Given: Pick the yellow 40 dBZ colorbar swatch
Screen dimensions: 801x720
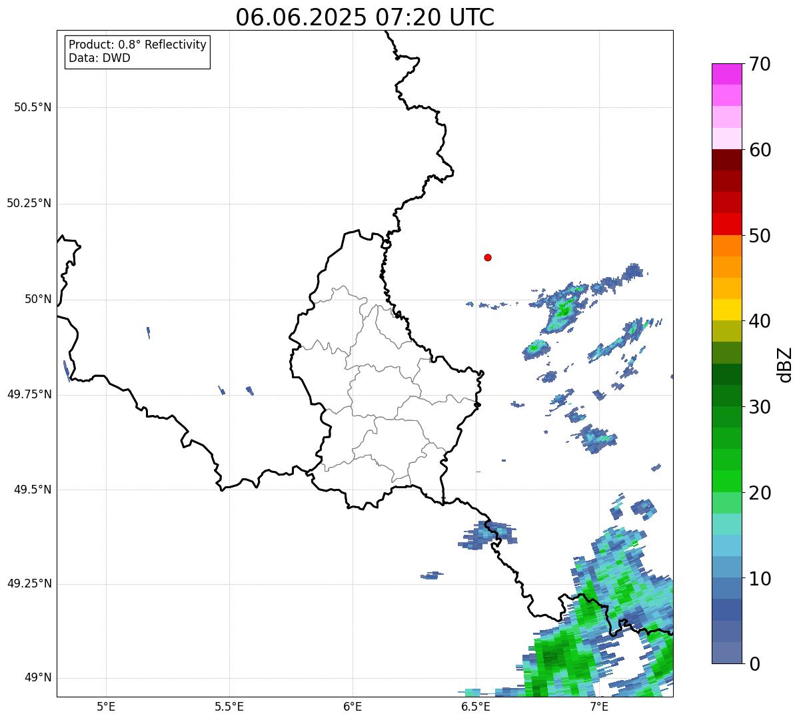Looking at the screenshot, I should click(727, 310).
